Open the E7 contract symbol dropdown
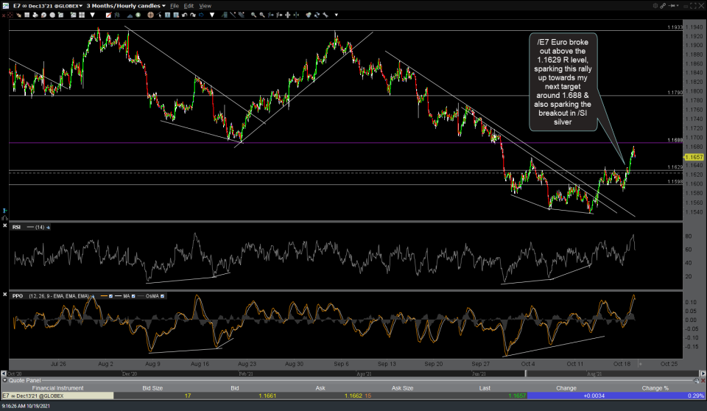Viewport: 707px width, 411px height. tap(44, 5)
